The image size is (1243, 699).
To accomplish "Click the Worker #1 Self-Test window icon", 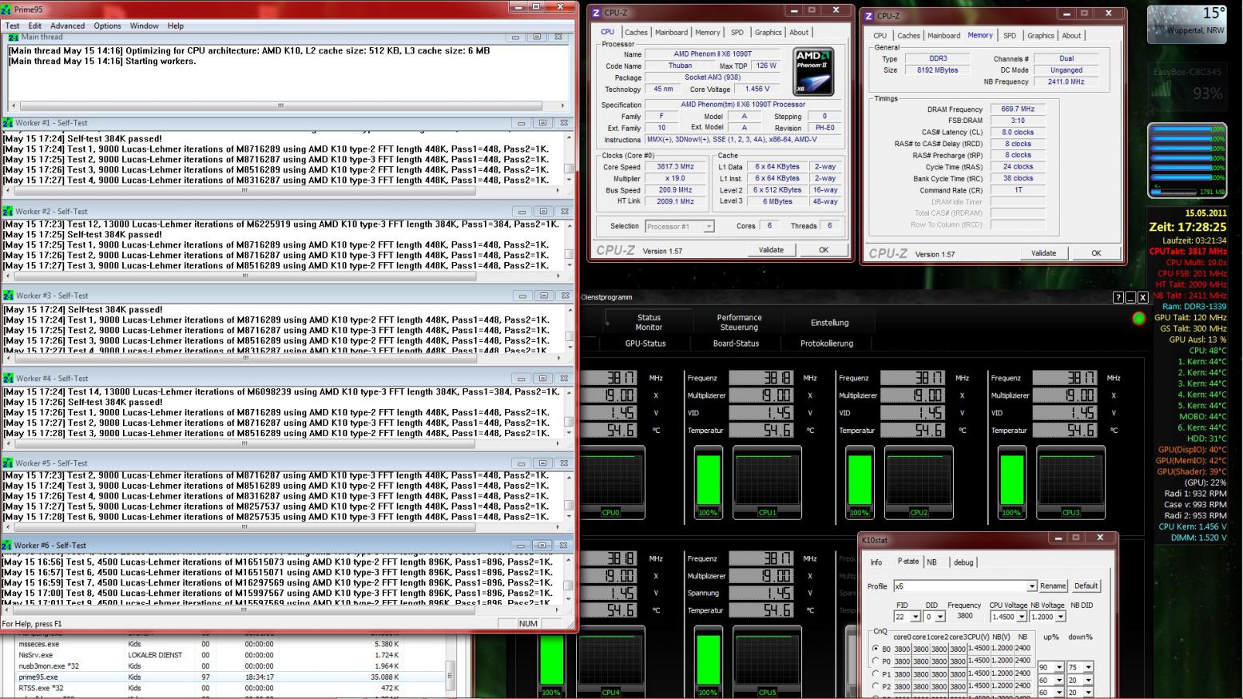I will point(8,123).
